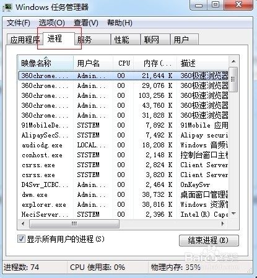Viewport: 257px width, 278px height.
Task: Open the 文件(F) menu
Action: coord(19,23)
